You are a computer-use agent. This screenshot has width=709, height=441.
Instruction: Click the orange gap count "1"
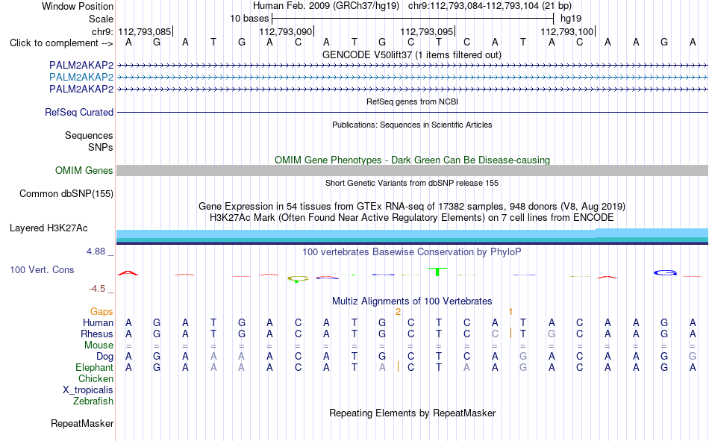pos(510,312)
